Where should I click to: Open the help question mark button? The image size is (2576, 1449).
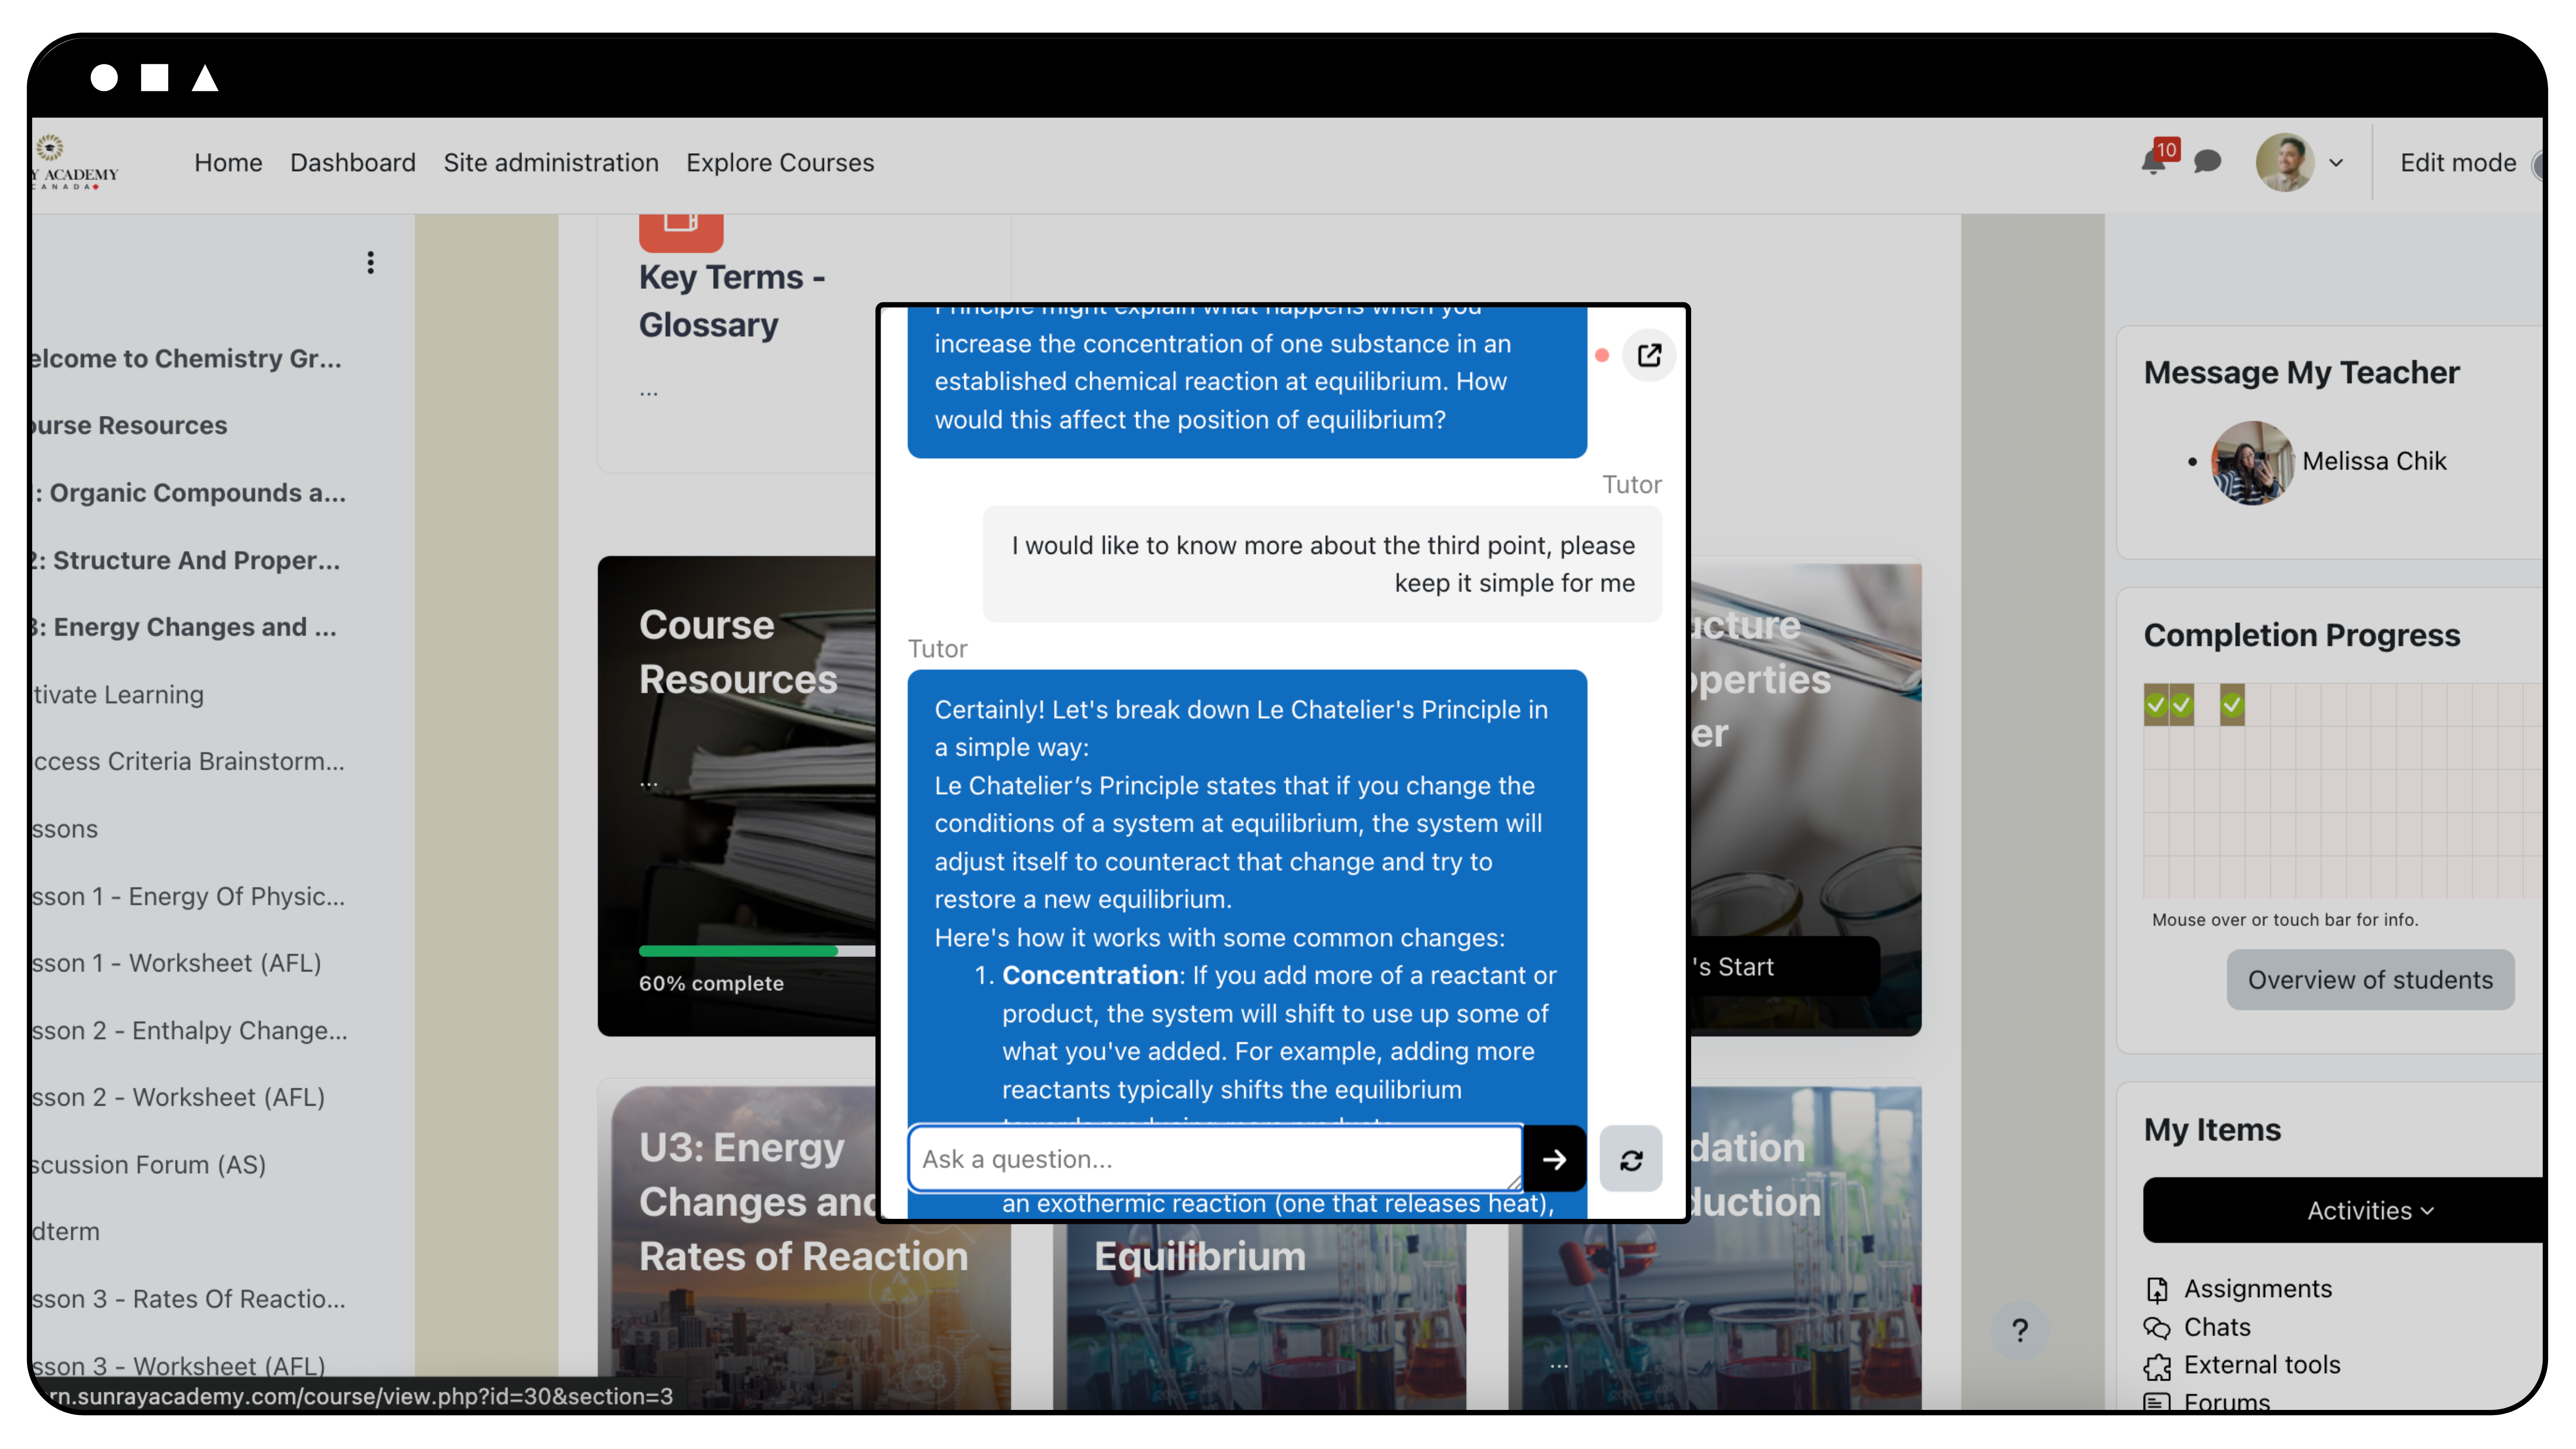(x=2019, y=1330)
